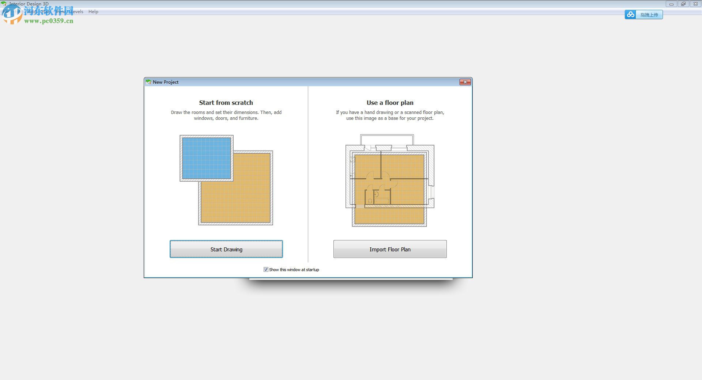Image resolution: width=702 pixels, height=380 pixels.
Task: Click the "Draw the rooms and set their dimensions" description
Action: click(226, 115)
